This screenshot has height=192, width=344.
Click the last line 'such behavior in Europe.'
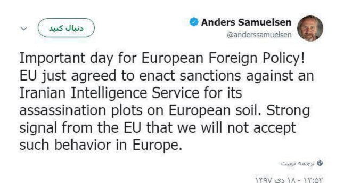[x=101, y=145]
